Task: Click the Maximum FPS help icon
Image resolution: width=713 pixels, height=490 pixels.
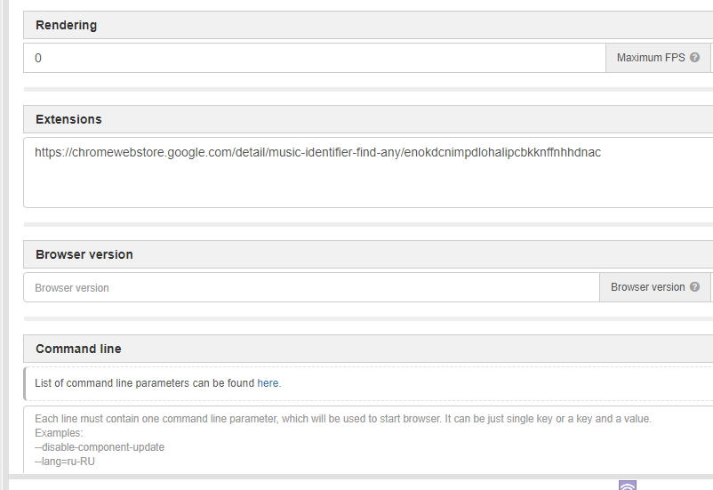Action: 694,57
